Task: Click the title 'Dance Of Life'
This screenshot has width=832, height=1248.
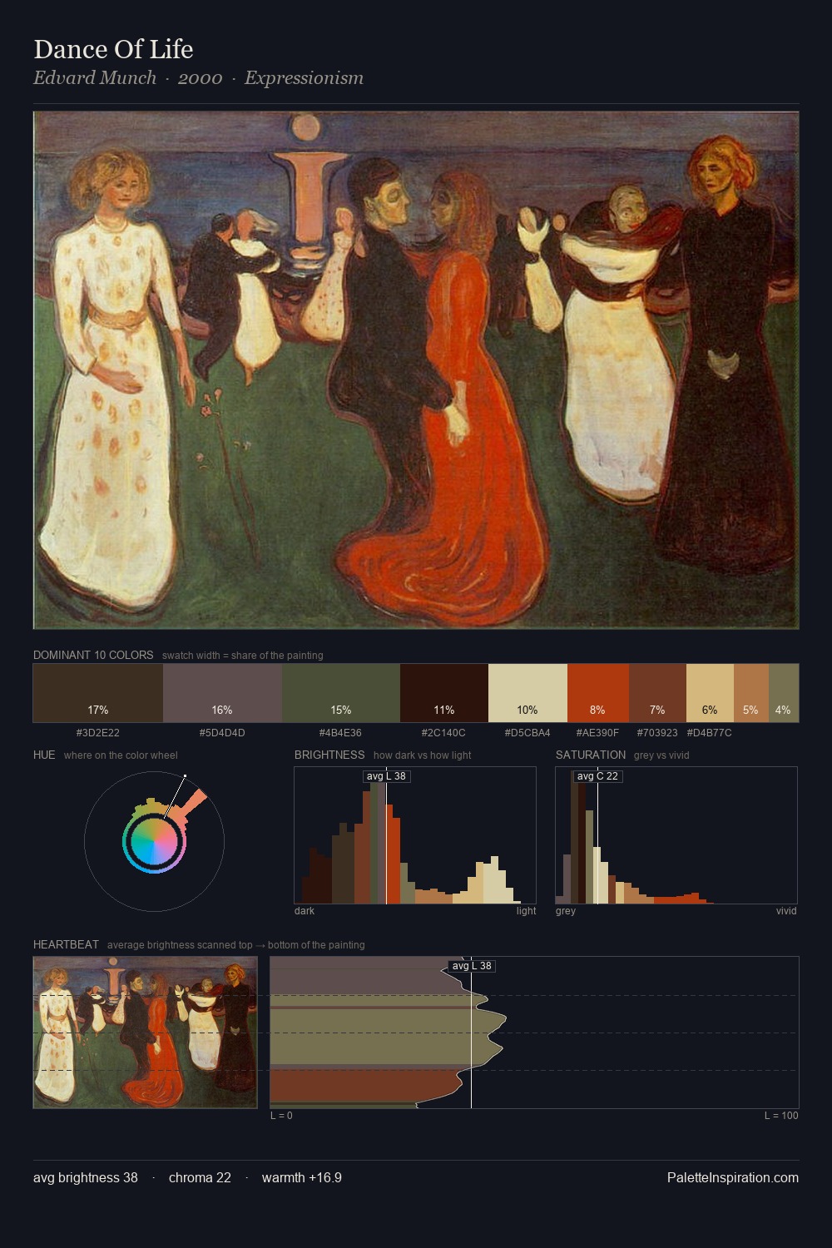Action: pos(113,49)
